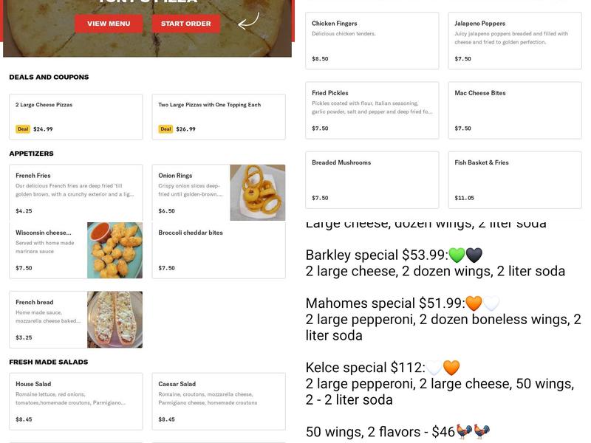
Task: Open the Wisconsin cheese curds photo
Action: pyautogui.click(x=115, y=250)
